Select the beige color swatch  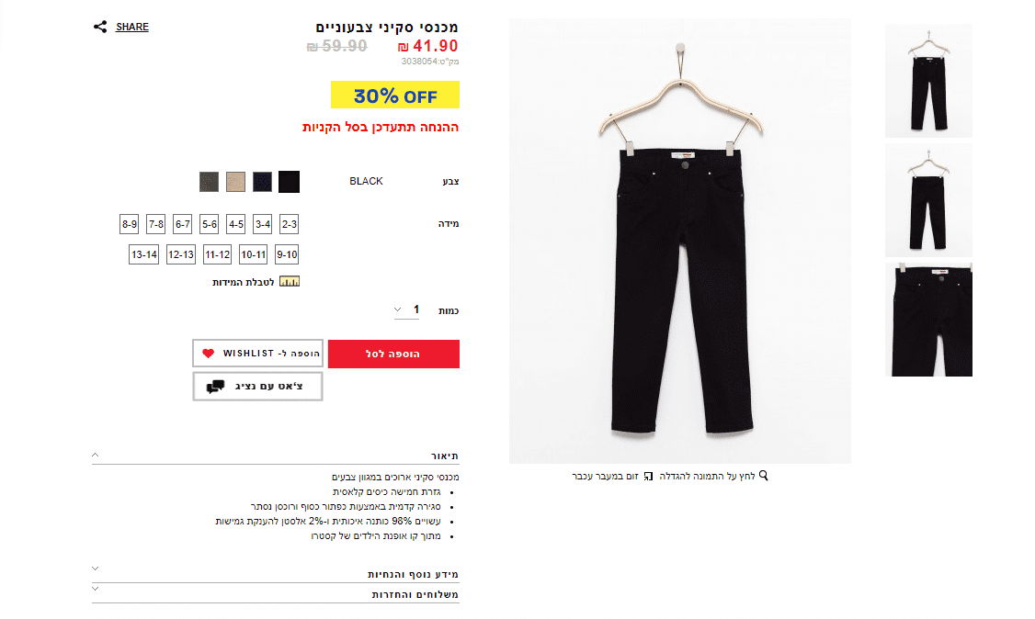coord(235,181)
